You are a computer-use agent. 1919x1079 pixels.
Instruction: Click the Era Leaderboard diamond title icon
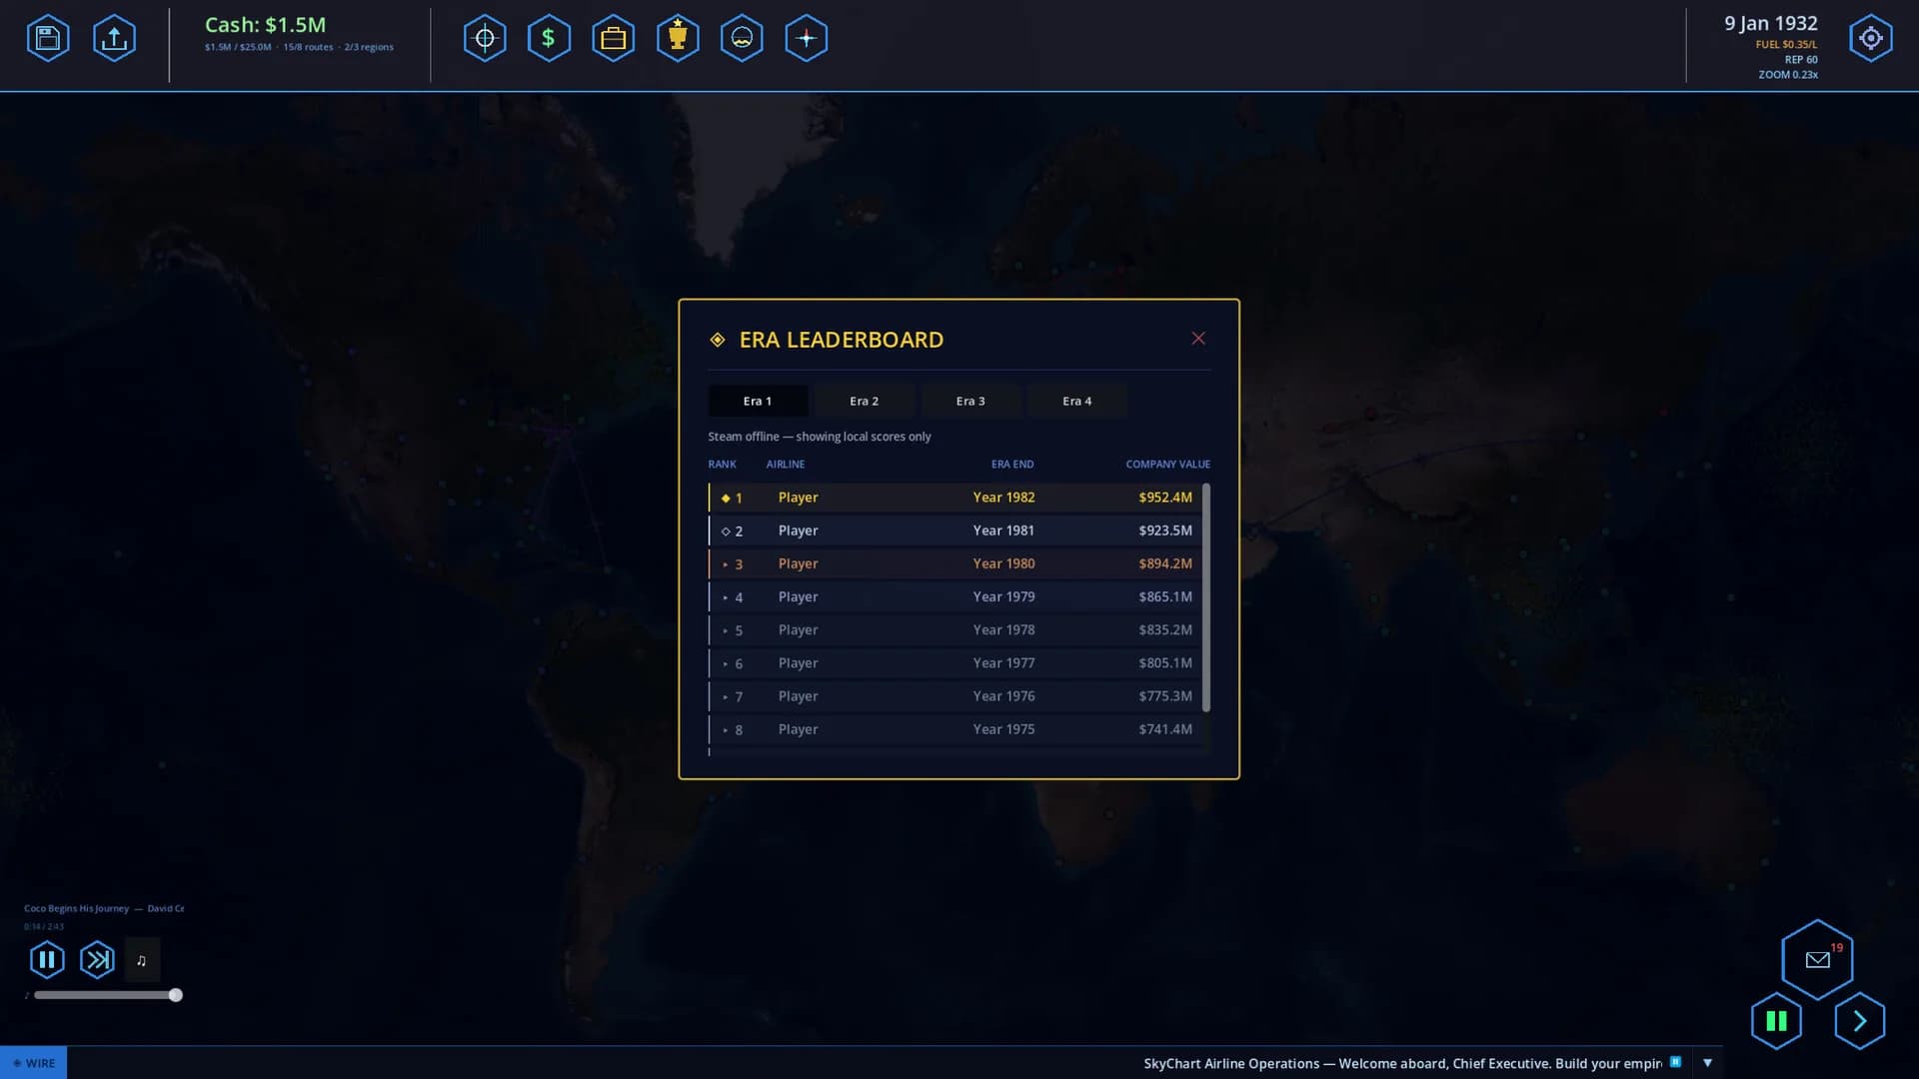[x=718, y=340]
